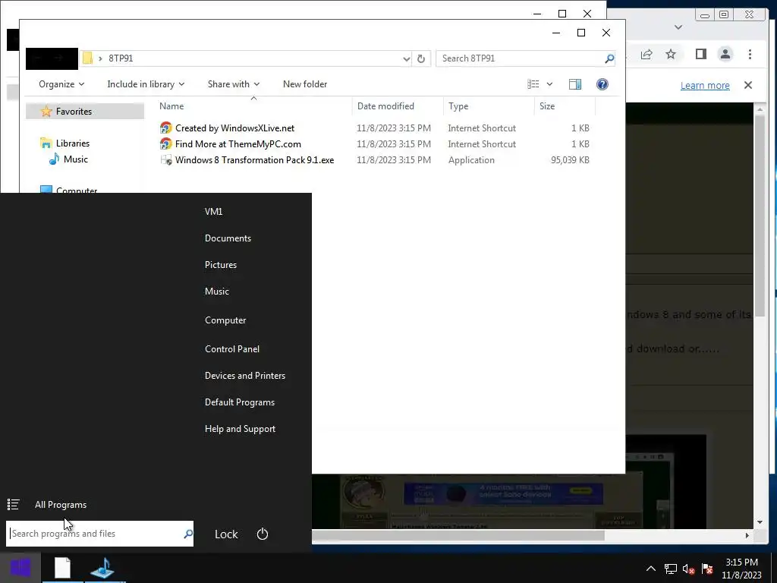The width and height of the screenshot is (777, 583).
Task: Click the New folder button
Action: pyautogui.click(x=305, y=84)
